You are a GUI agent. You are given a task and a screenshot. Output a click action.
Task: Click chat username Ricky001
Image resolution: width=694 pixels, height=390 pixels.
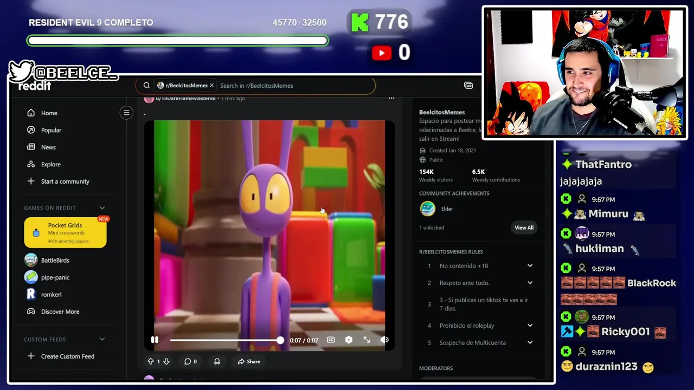point(625,332)
